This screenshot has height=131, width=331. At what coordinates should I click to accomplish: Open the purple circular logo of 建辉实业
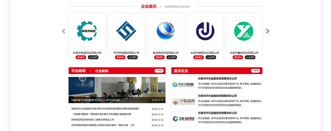(205, 31)
